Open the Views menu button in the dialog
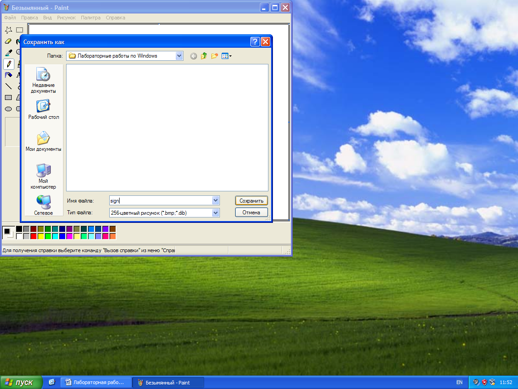The image size is (518, 389). tap(227, 56)
